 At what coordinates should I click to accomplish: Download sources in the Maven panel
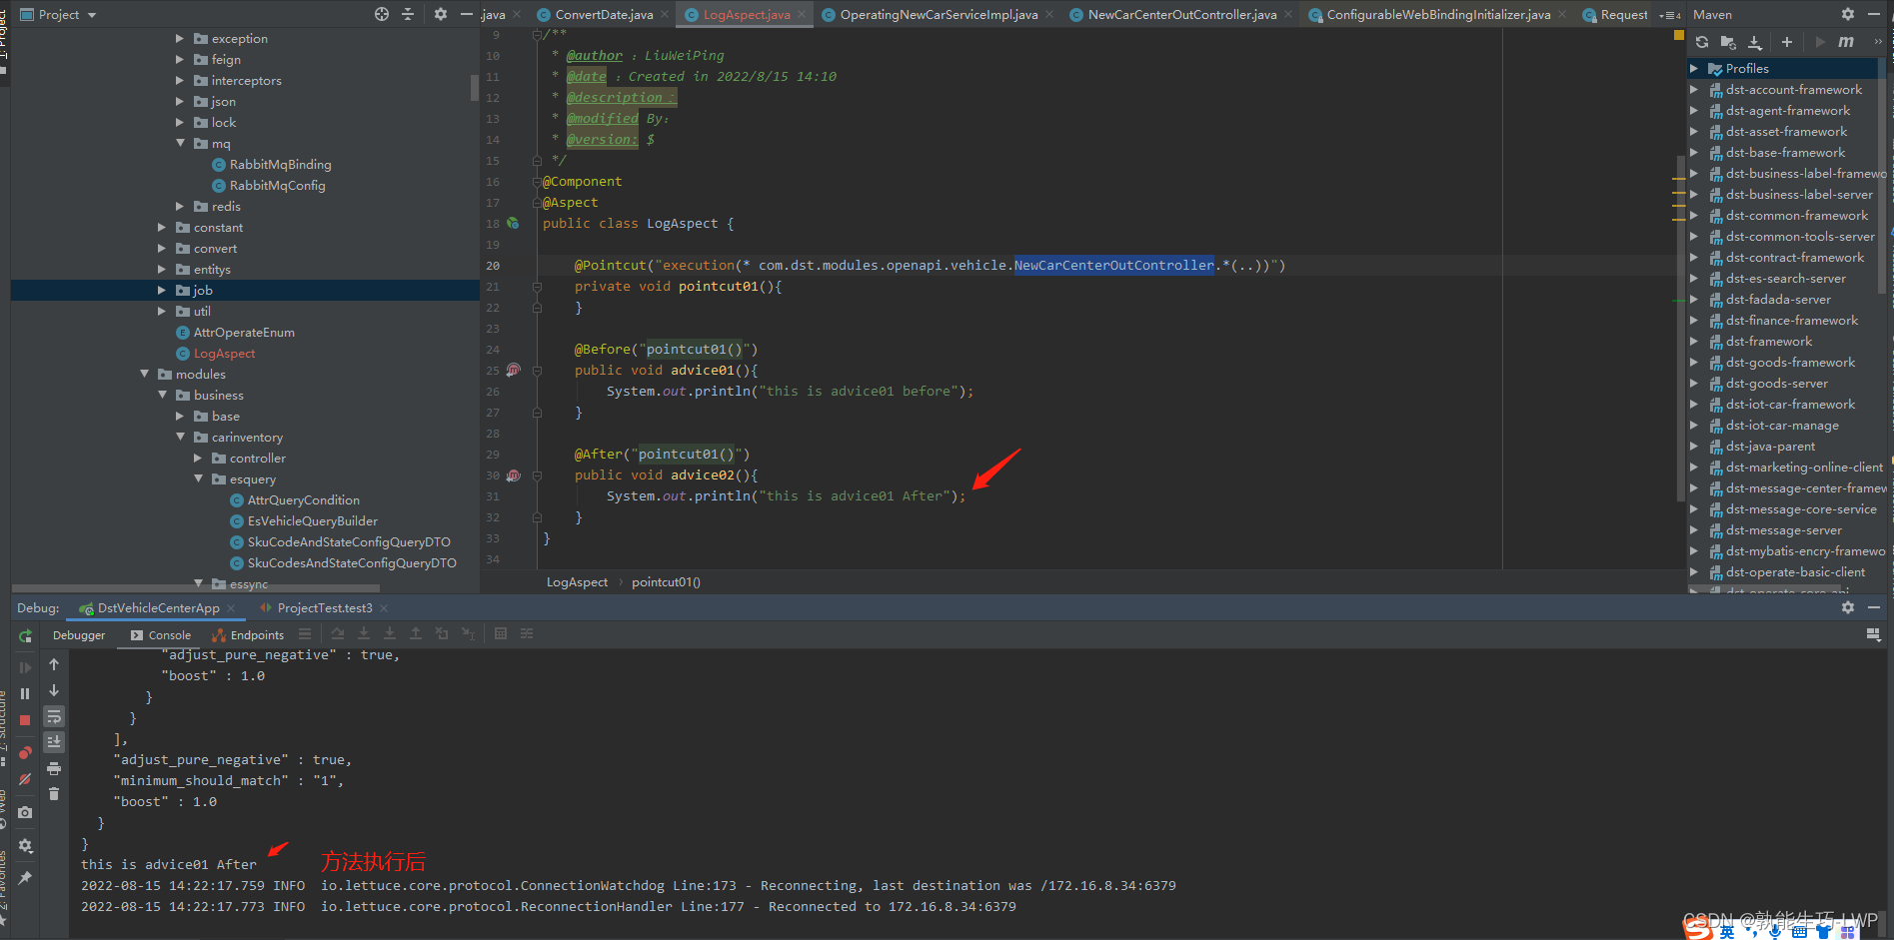(1754, 42)
